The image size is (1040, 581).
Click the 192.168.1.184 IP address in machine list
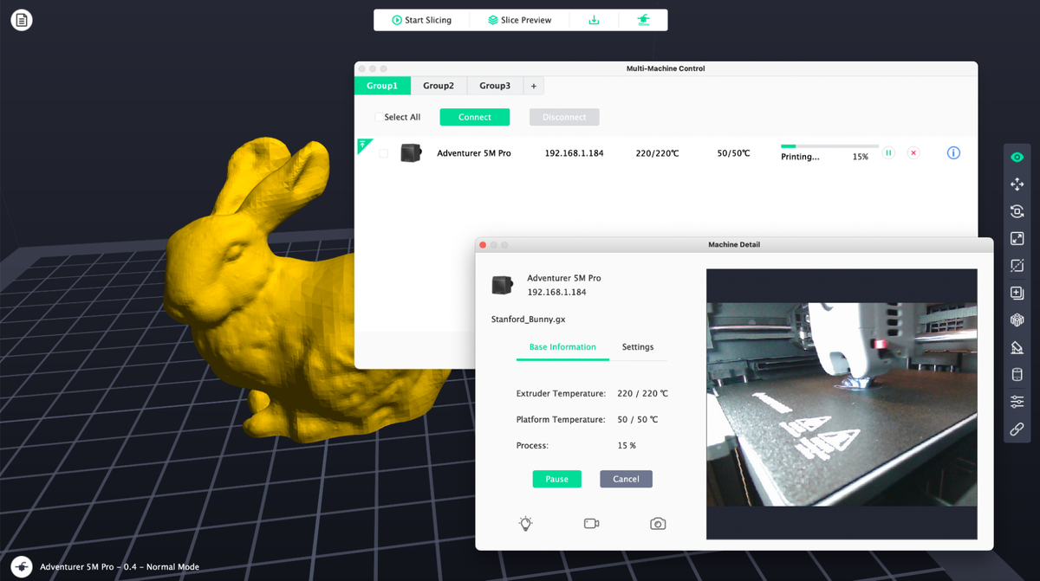pos(574,153)
